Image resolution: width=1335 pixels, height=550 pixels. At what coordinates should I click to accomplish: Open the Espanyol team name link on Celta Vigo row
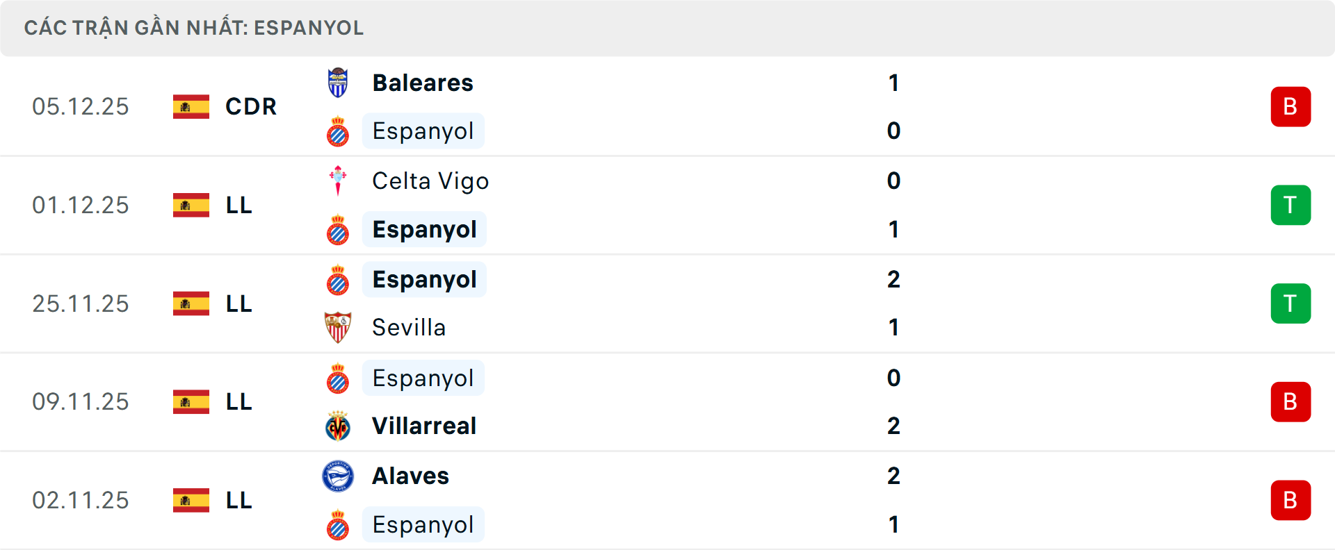tap(424, 229)
